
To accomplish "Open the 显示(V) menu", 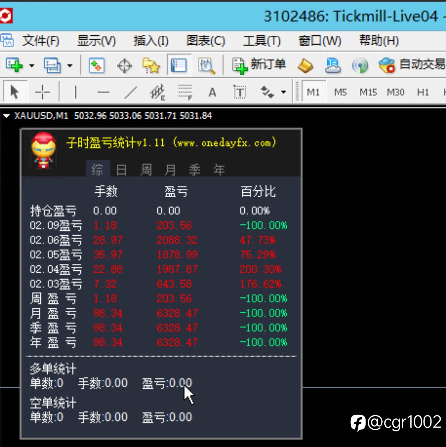I will [x=96, y=40].
